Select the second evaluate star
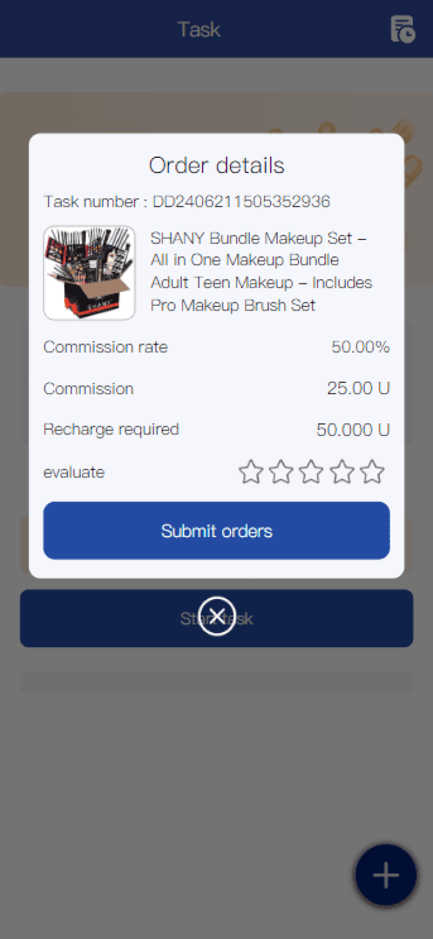Screen dimensions: 433x939 (x=281, y=472)
